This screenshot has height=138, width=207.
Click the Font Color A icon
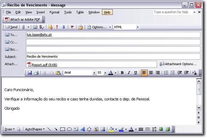pyautogui.click(x=111, y=73)
